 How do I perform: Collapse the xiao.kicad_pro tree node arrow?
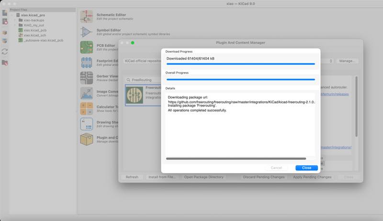click(x=12, y=15)
